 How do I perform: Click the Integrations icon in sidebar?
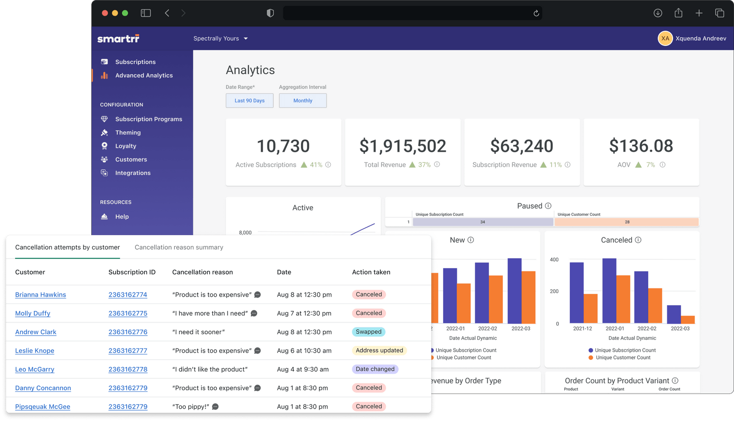(x=105, y=173)
